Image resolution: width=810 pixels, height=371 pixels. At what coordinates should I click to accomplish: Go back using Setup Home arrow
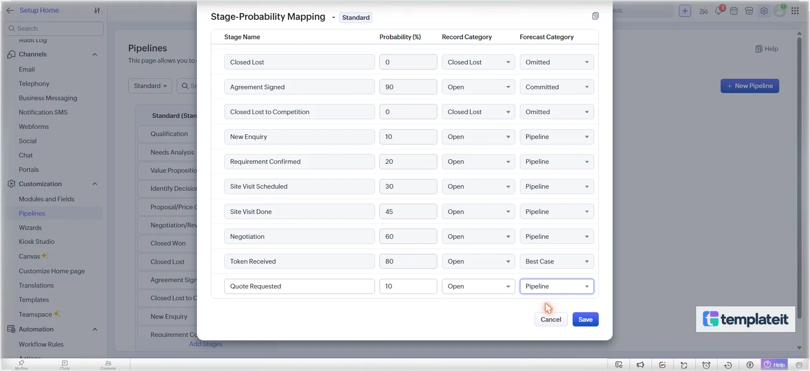pos(10,10)
